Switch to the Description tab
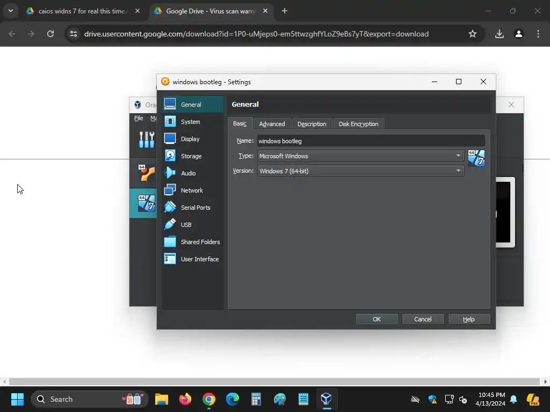Image resolution: width=550 pixels, height=412 pixels. (312, 124)
